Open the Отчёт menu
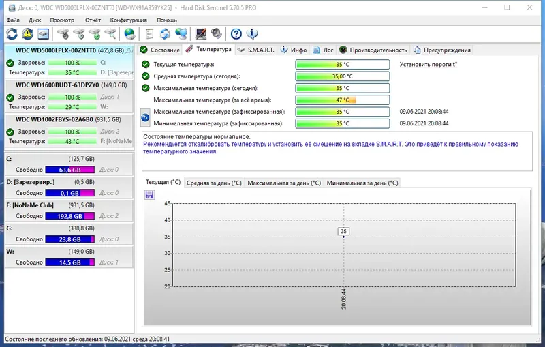This screenshot has width=545, height=347. pyautogui.click(x=93, y=20)
